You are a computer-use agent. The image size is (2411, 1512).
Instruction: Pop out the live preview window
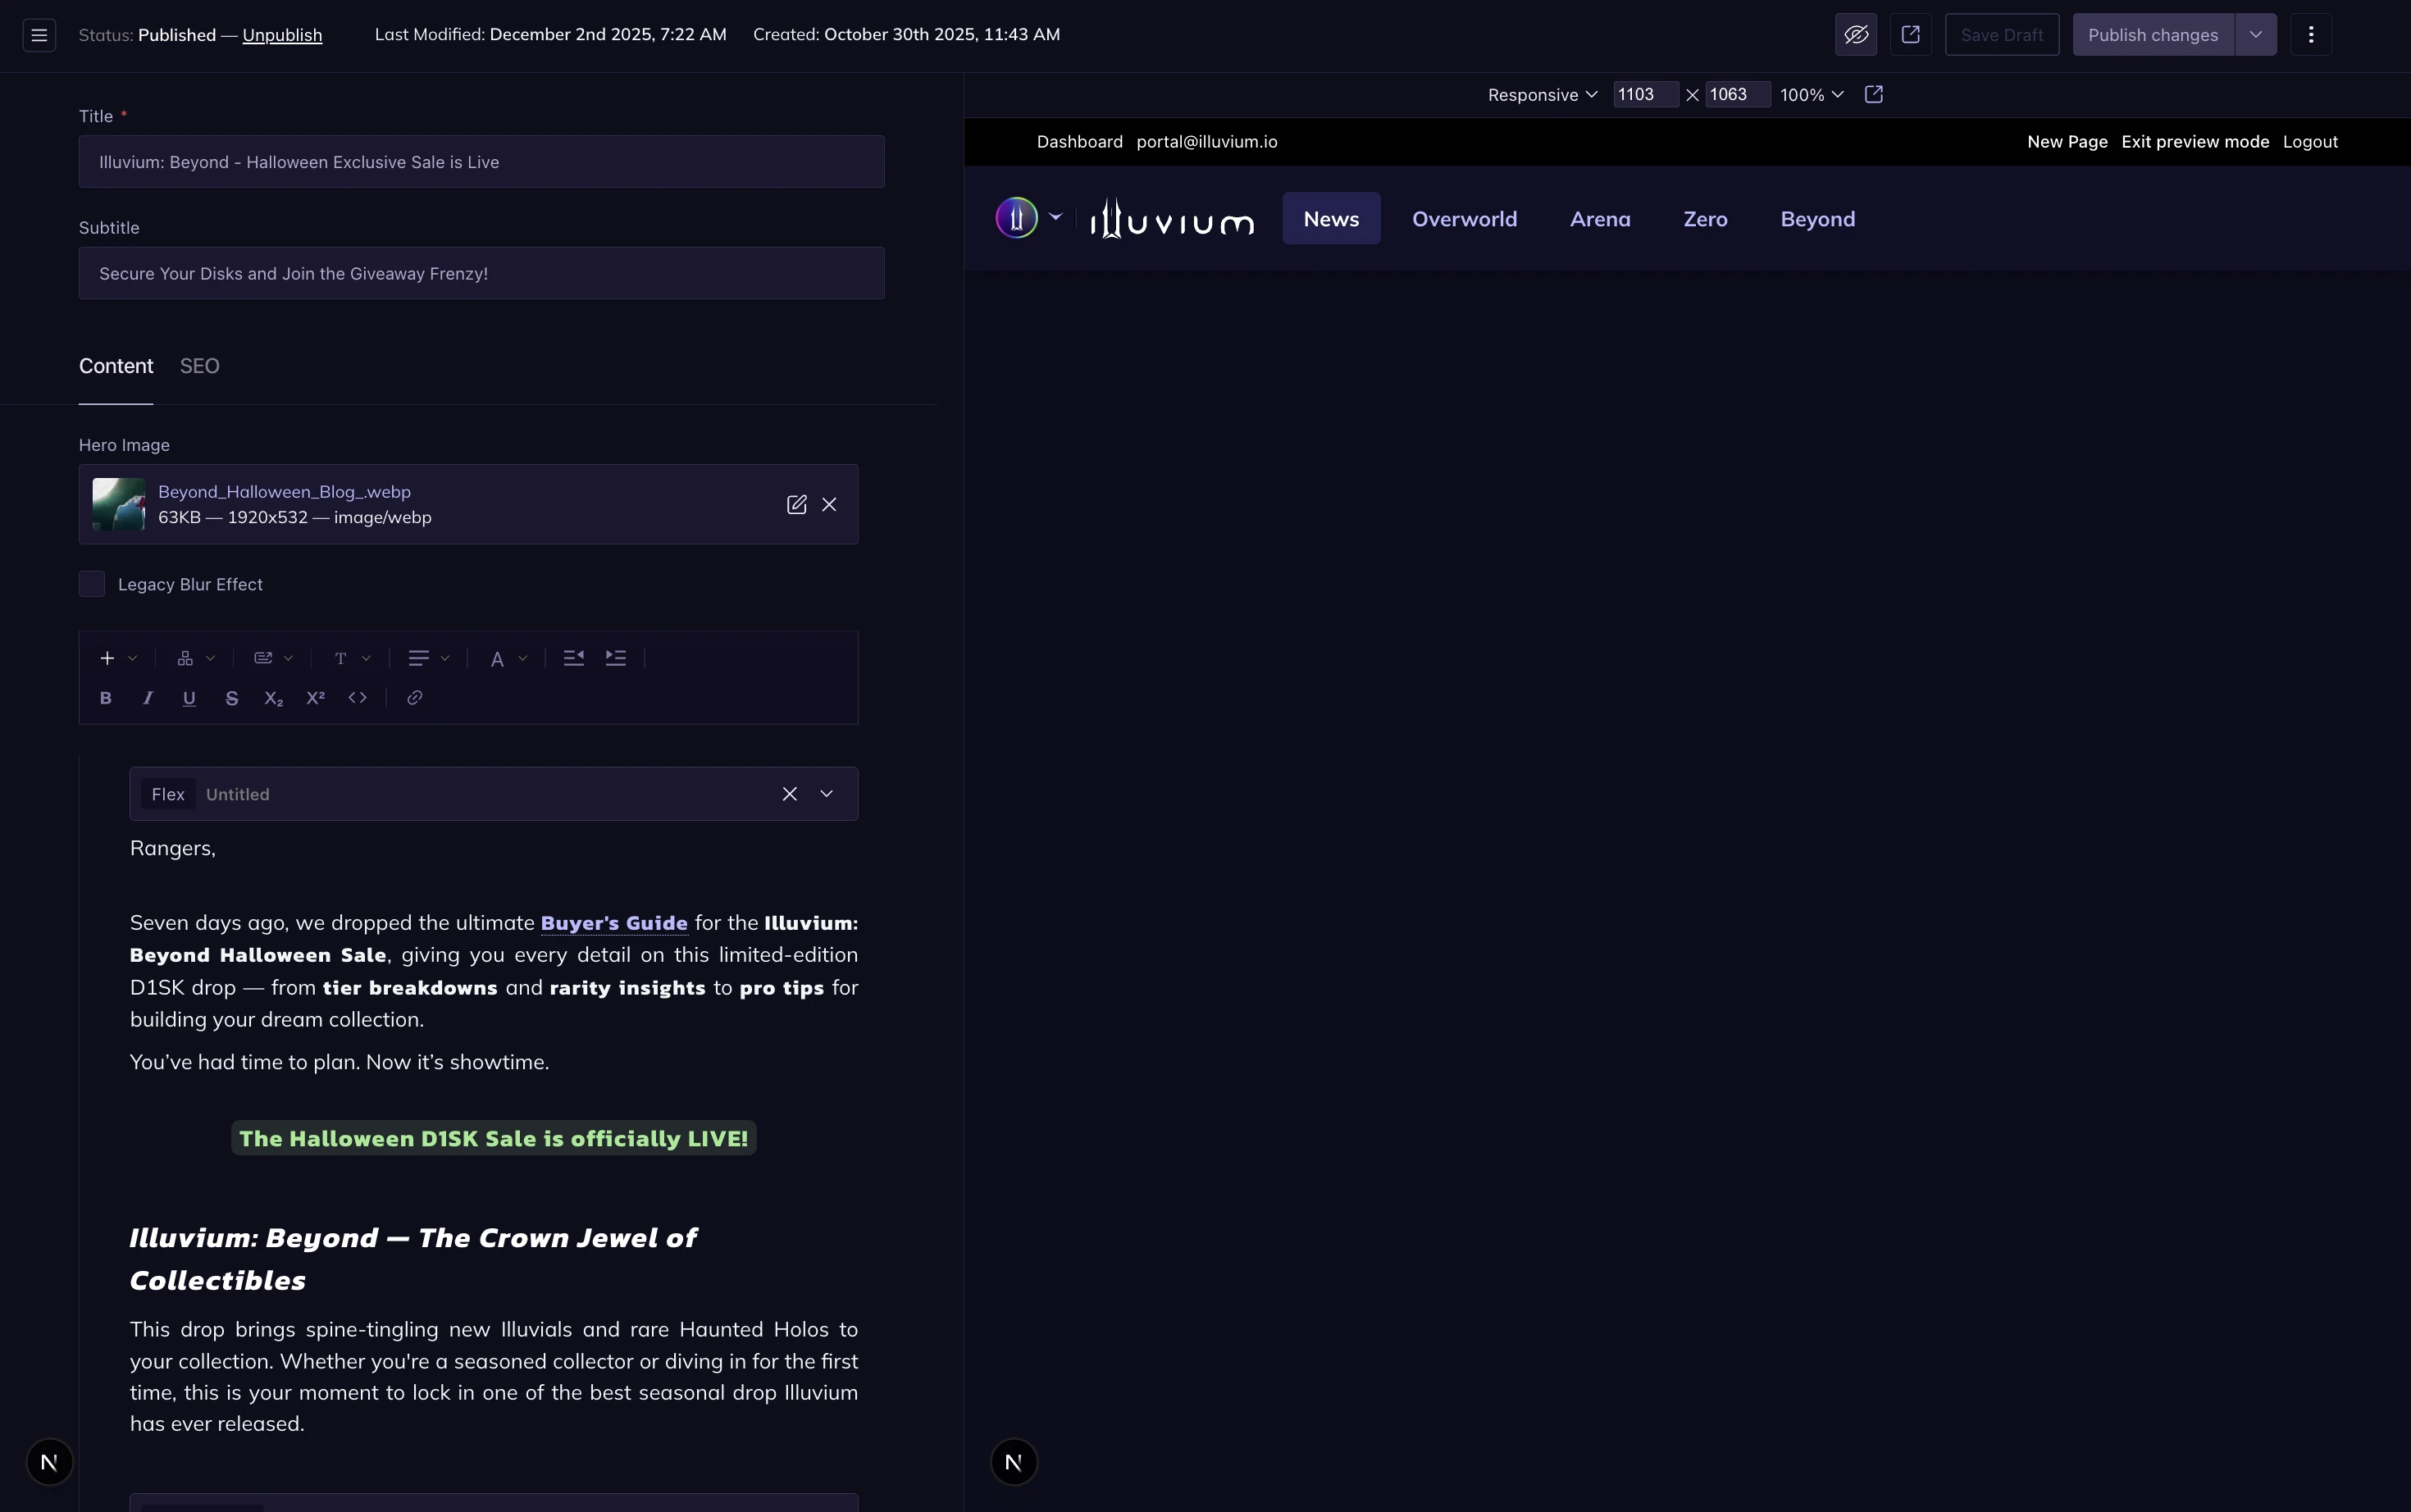click(x=1874, y=94)
